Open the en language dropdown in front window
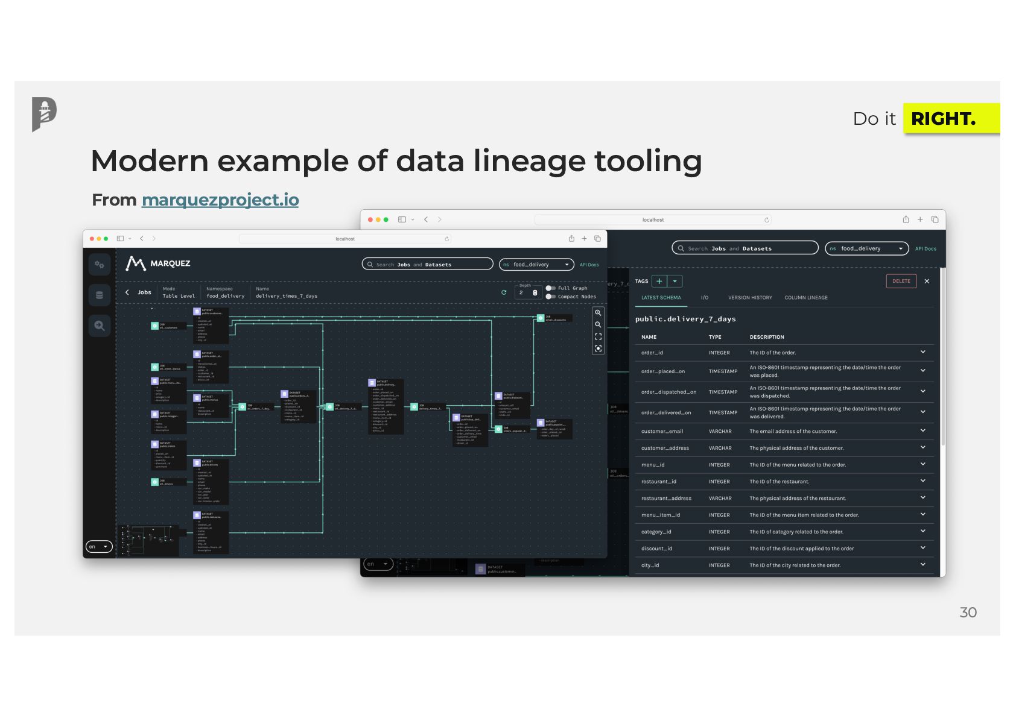This screenshot has height=718, width=1016. (99, 547)
